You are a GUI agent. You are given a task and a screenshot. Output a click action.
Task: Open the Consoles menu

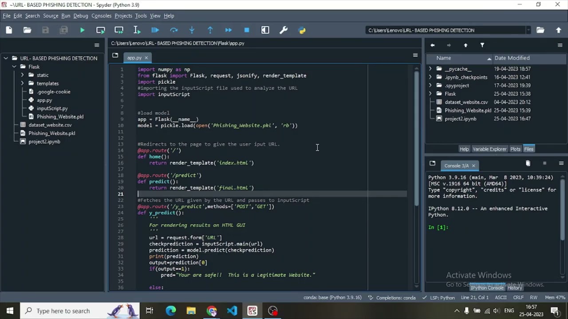click(x=101, y=16)
